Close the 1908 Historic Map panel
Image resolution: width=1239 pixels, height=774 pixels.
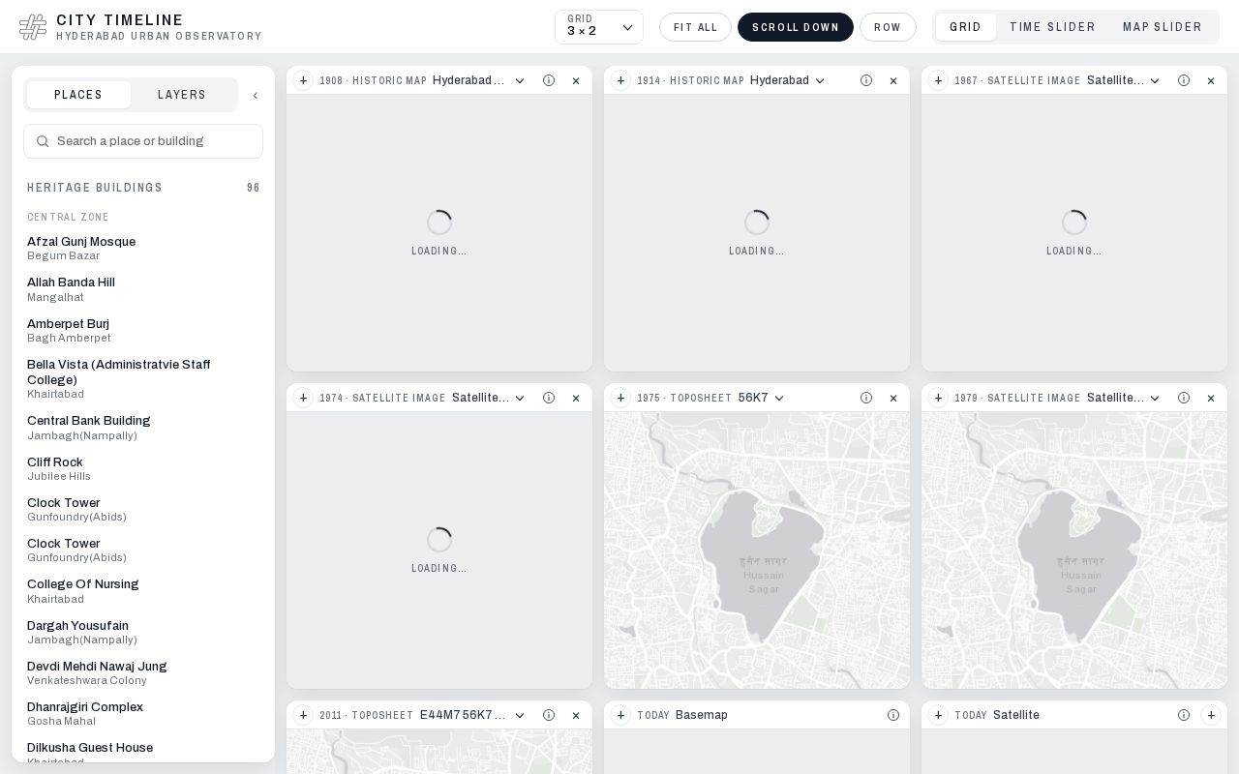(x=576, y=80)
